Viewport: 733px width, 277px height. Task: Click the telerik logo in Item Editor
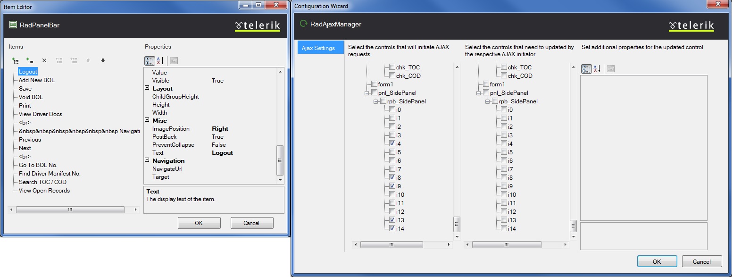pos(257,26)
